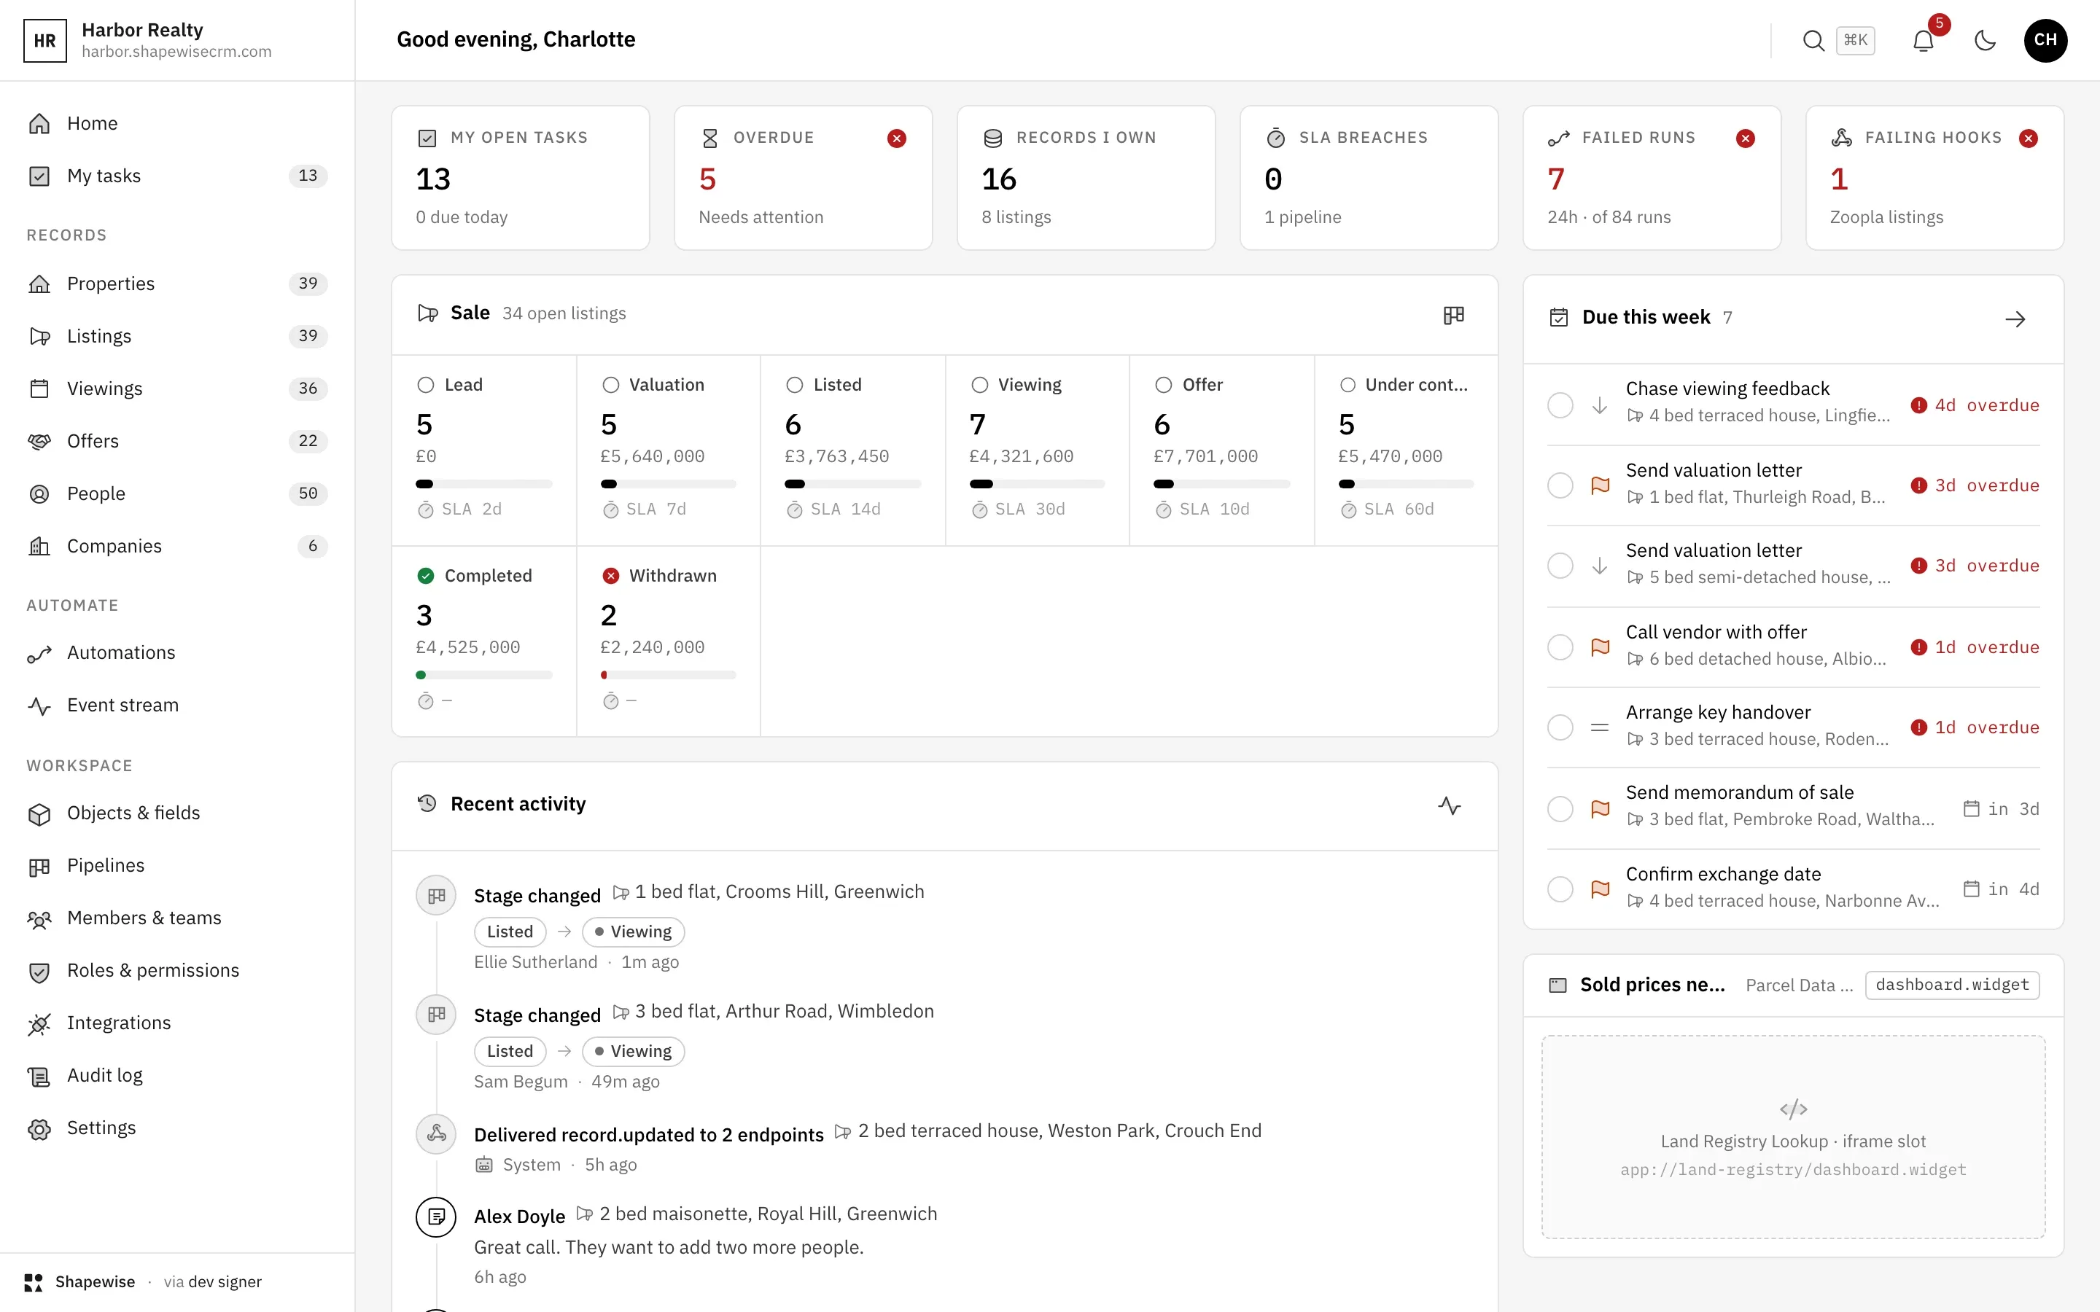Screen dimensions: 2100x1312
Task: Click flag icon on Call vendor with offer
Action: [1601, 647]
